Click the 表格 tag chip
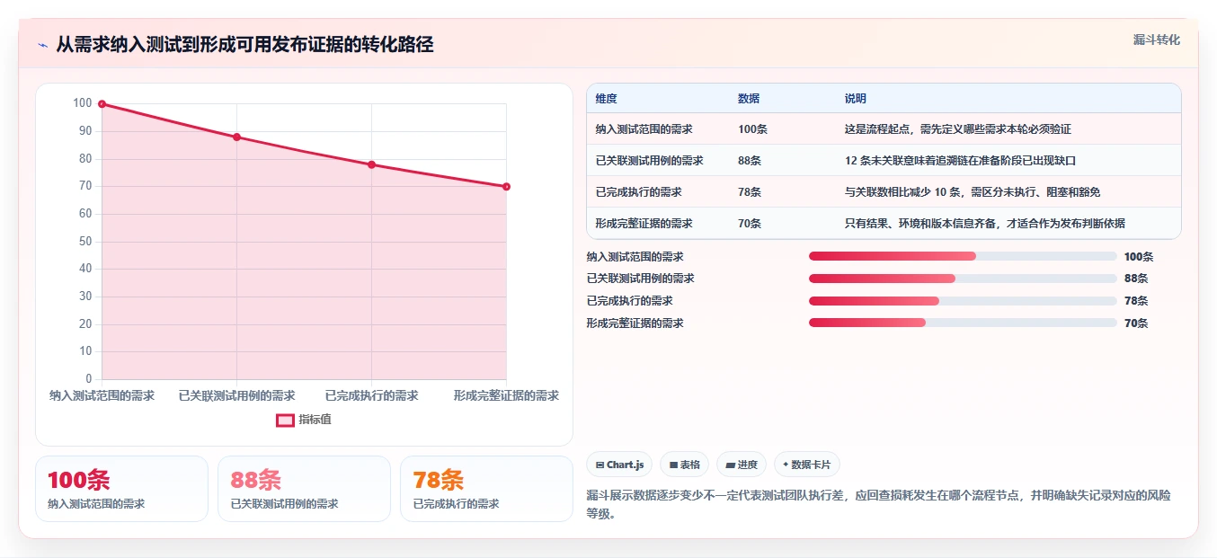1217x558 pixels. (x=684, y=465)
